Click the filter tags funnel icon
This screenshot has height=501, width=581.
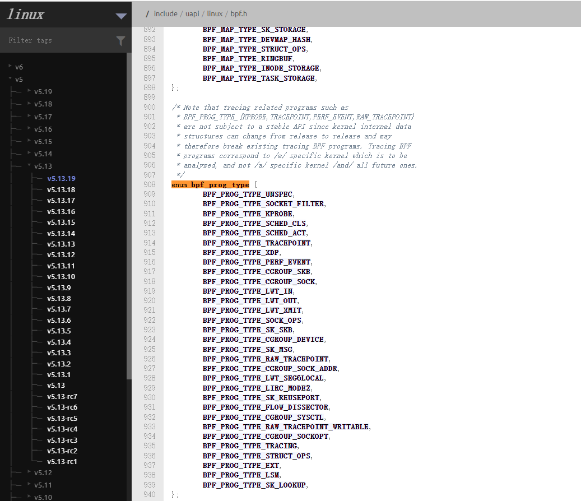coord(120,41)
